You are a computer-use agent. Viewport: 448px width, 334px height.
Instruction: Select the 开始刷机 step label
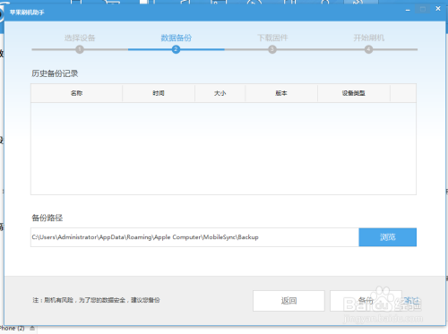pos(369,38)
